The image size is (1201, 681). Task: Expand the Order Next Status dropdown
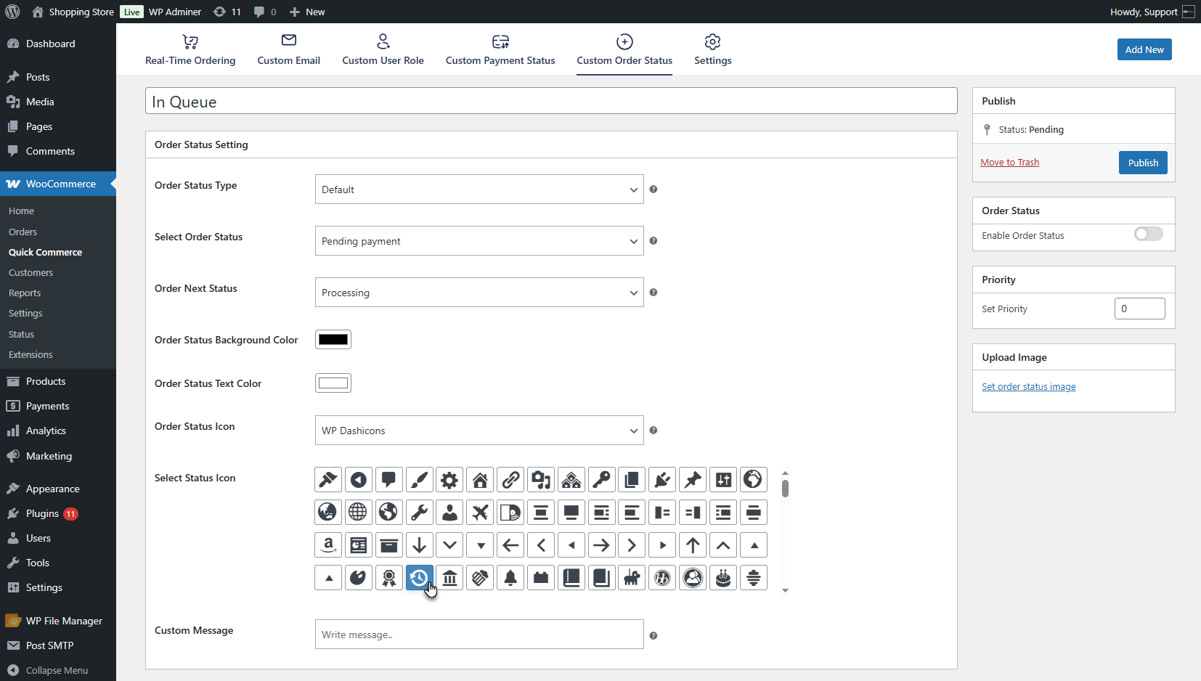[479, 293]
